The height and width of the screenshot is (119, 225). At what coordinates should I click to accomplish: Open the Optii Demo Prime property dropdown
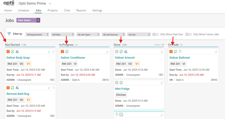point(35,4)
